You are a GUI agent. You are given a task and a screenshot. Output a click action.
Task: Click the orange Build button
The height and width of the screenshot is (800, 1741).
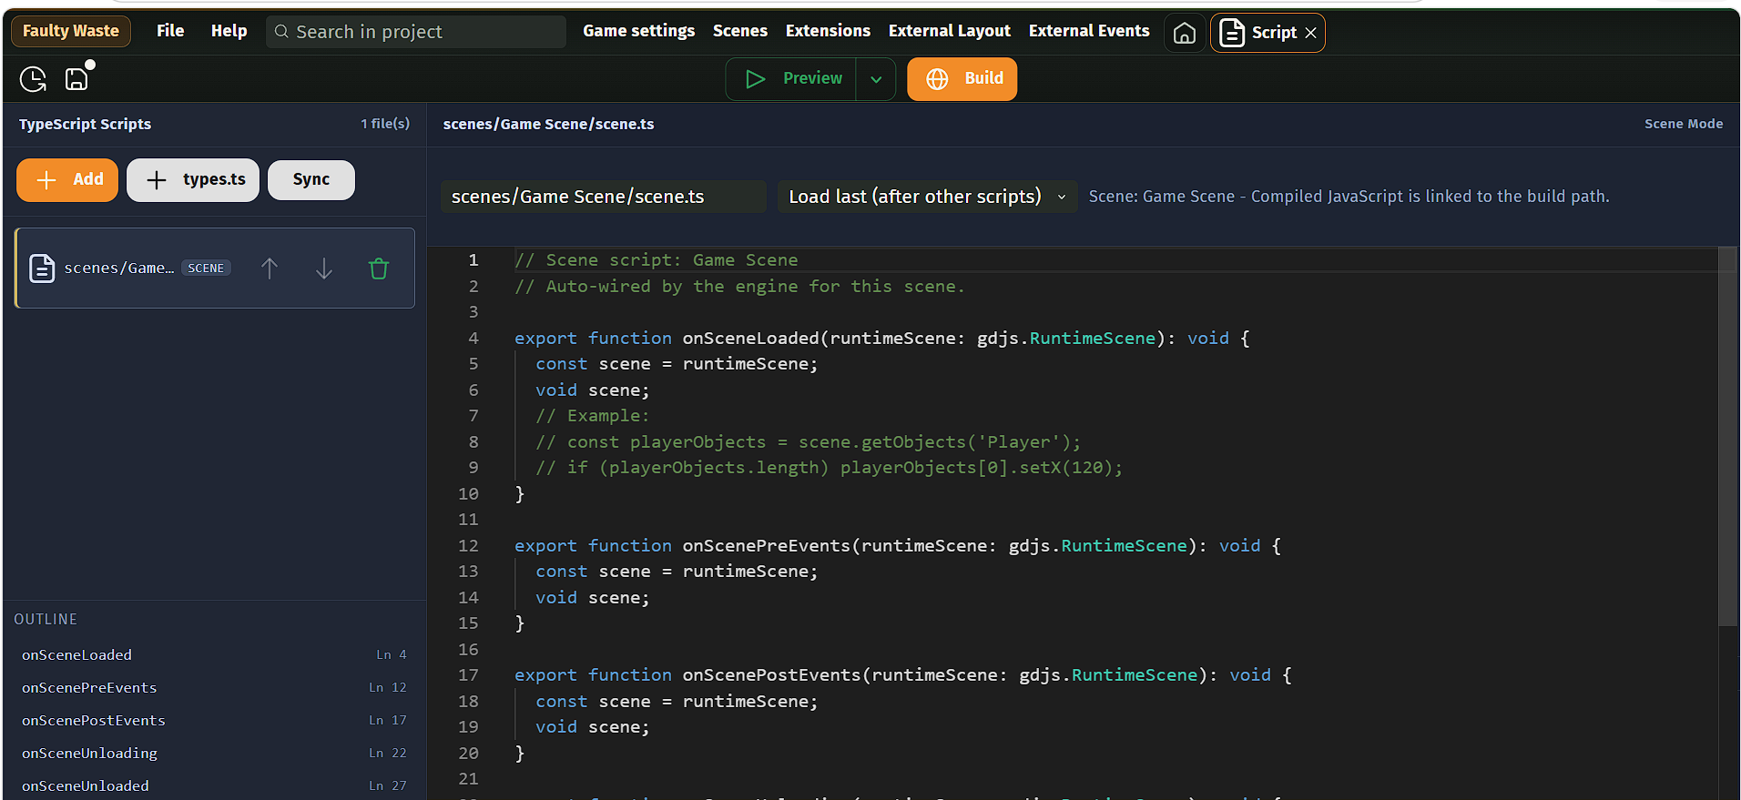pos(962,79)
